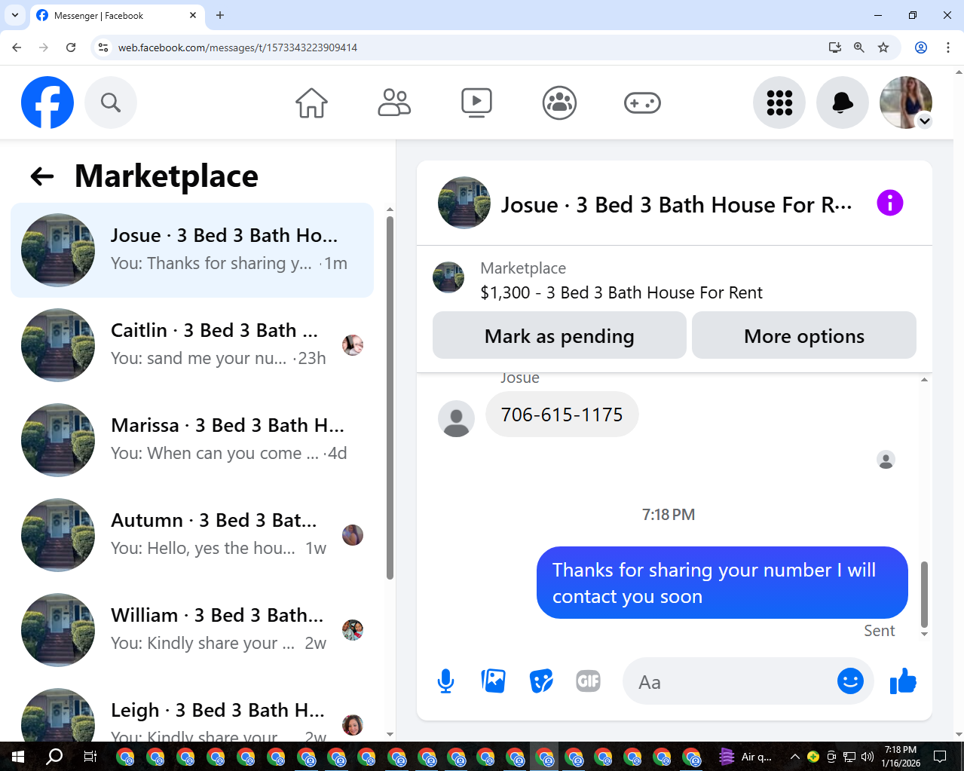Open the Autumn conversation
The image size is (964, 771).
tap(192, 535)
